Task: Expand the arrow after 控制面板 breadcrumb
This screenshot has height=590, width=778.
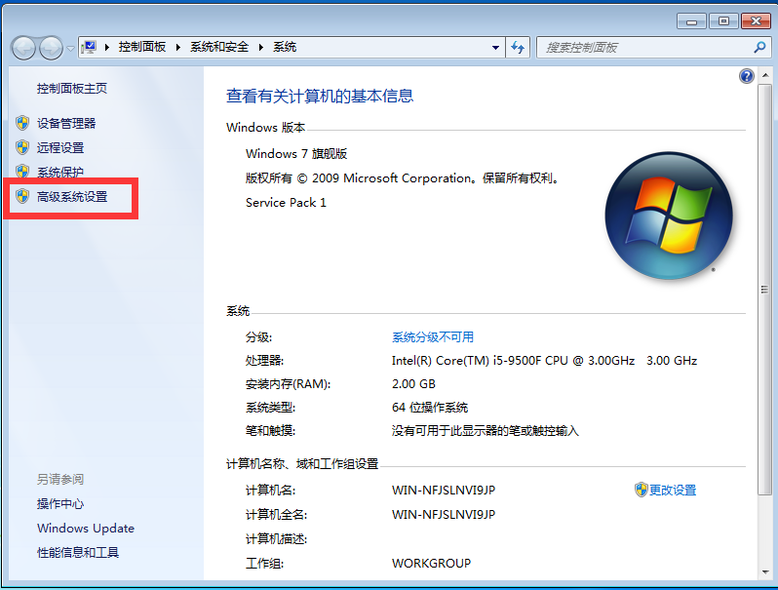Action: pos(177,47)
